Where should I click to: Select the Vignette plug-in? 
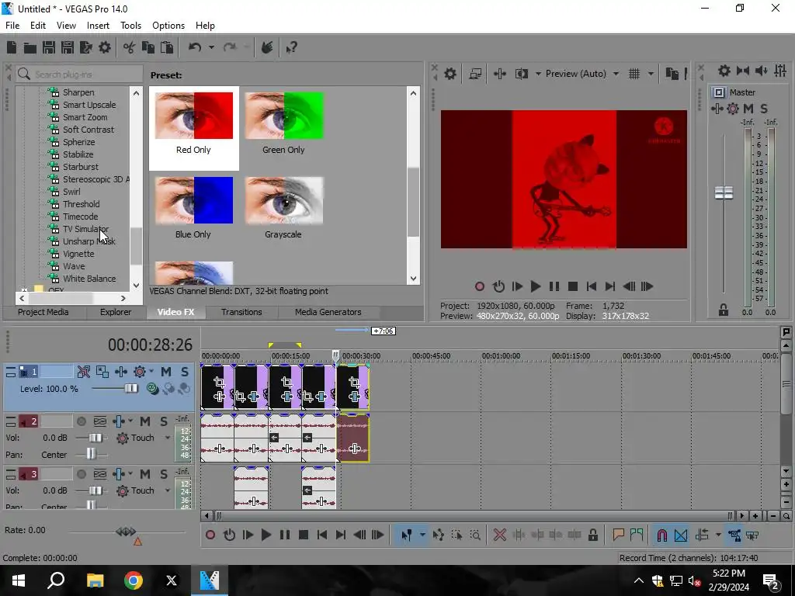pyautogui.click(x=78, y=254)
